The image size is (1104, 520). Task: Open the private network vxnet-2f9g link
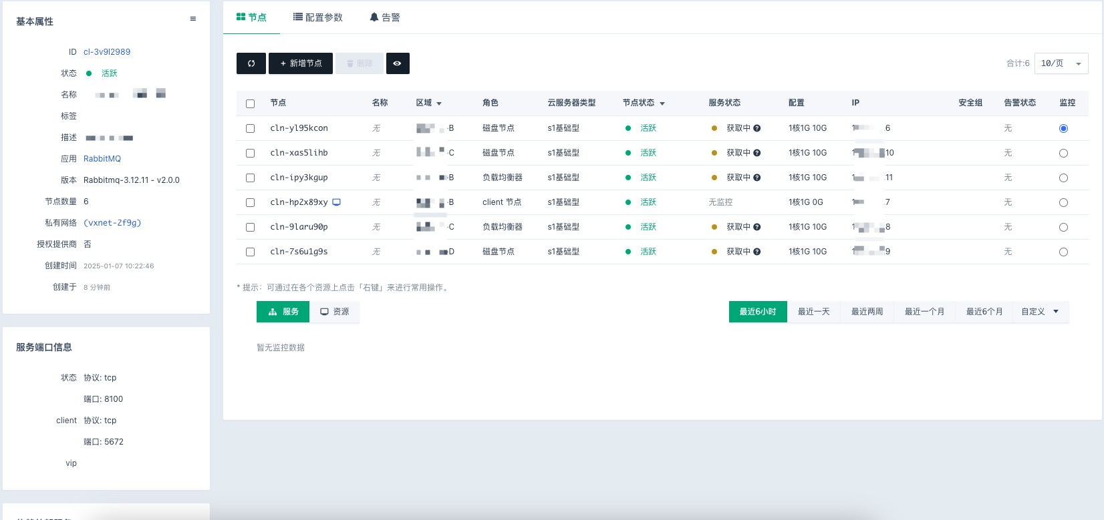[x=112, y=223]
